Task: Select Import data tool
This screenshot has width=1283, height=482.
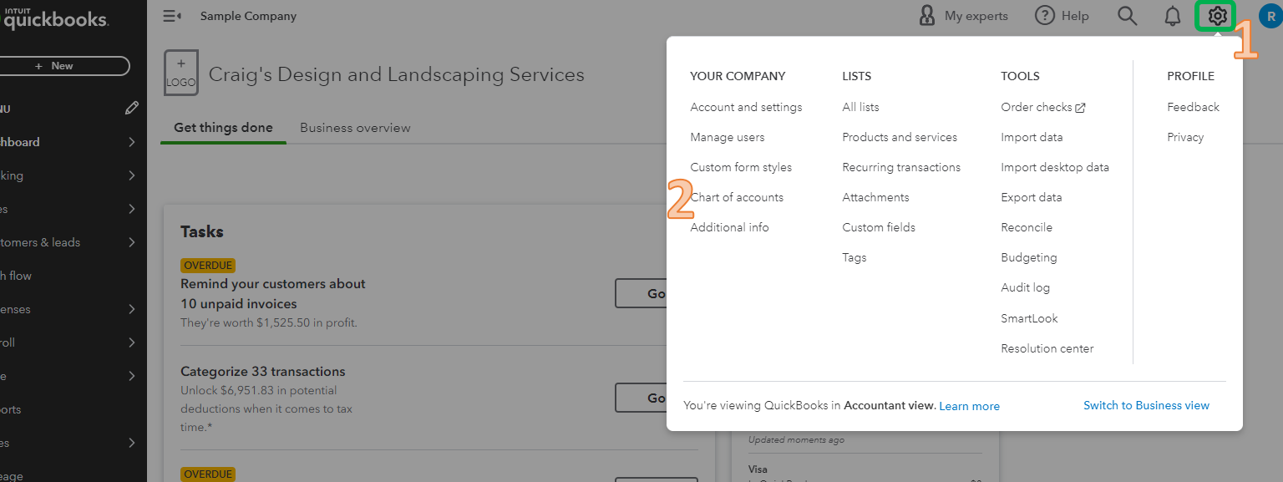Action: click(1032, 137)
